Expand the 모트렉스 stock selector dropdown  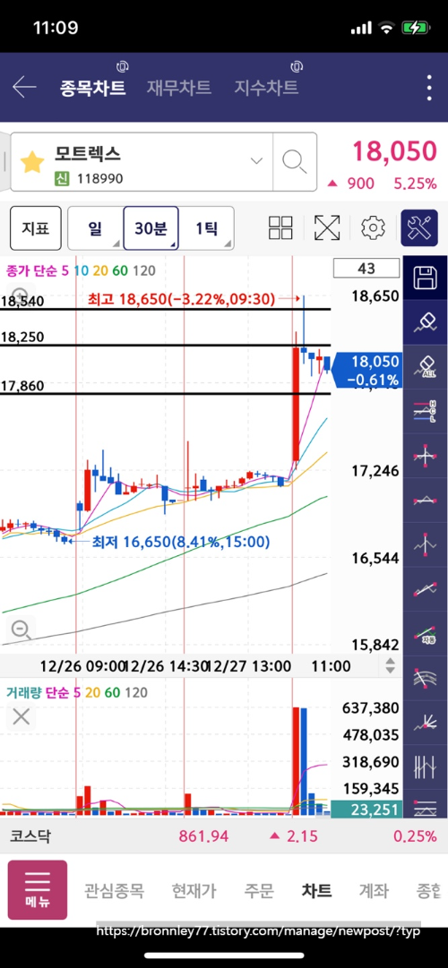click(256, 161)
